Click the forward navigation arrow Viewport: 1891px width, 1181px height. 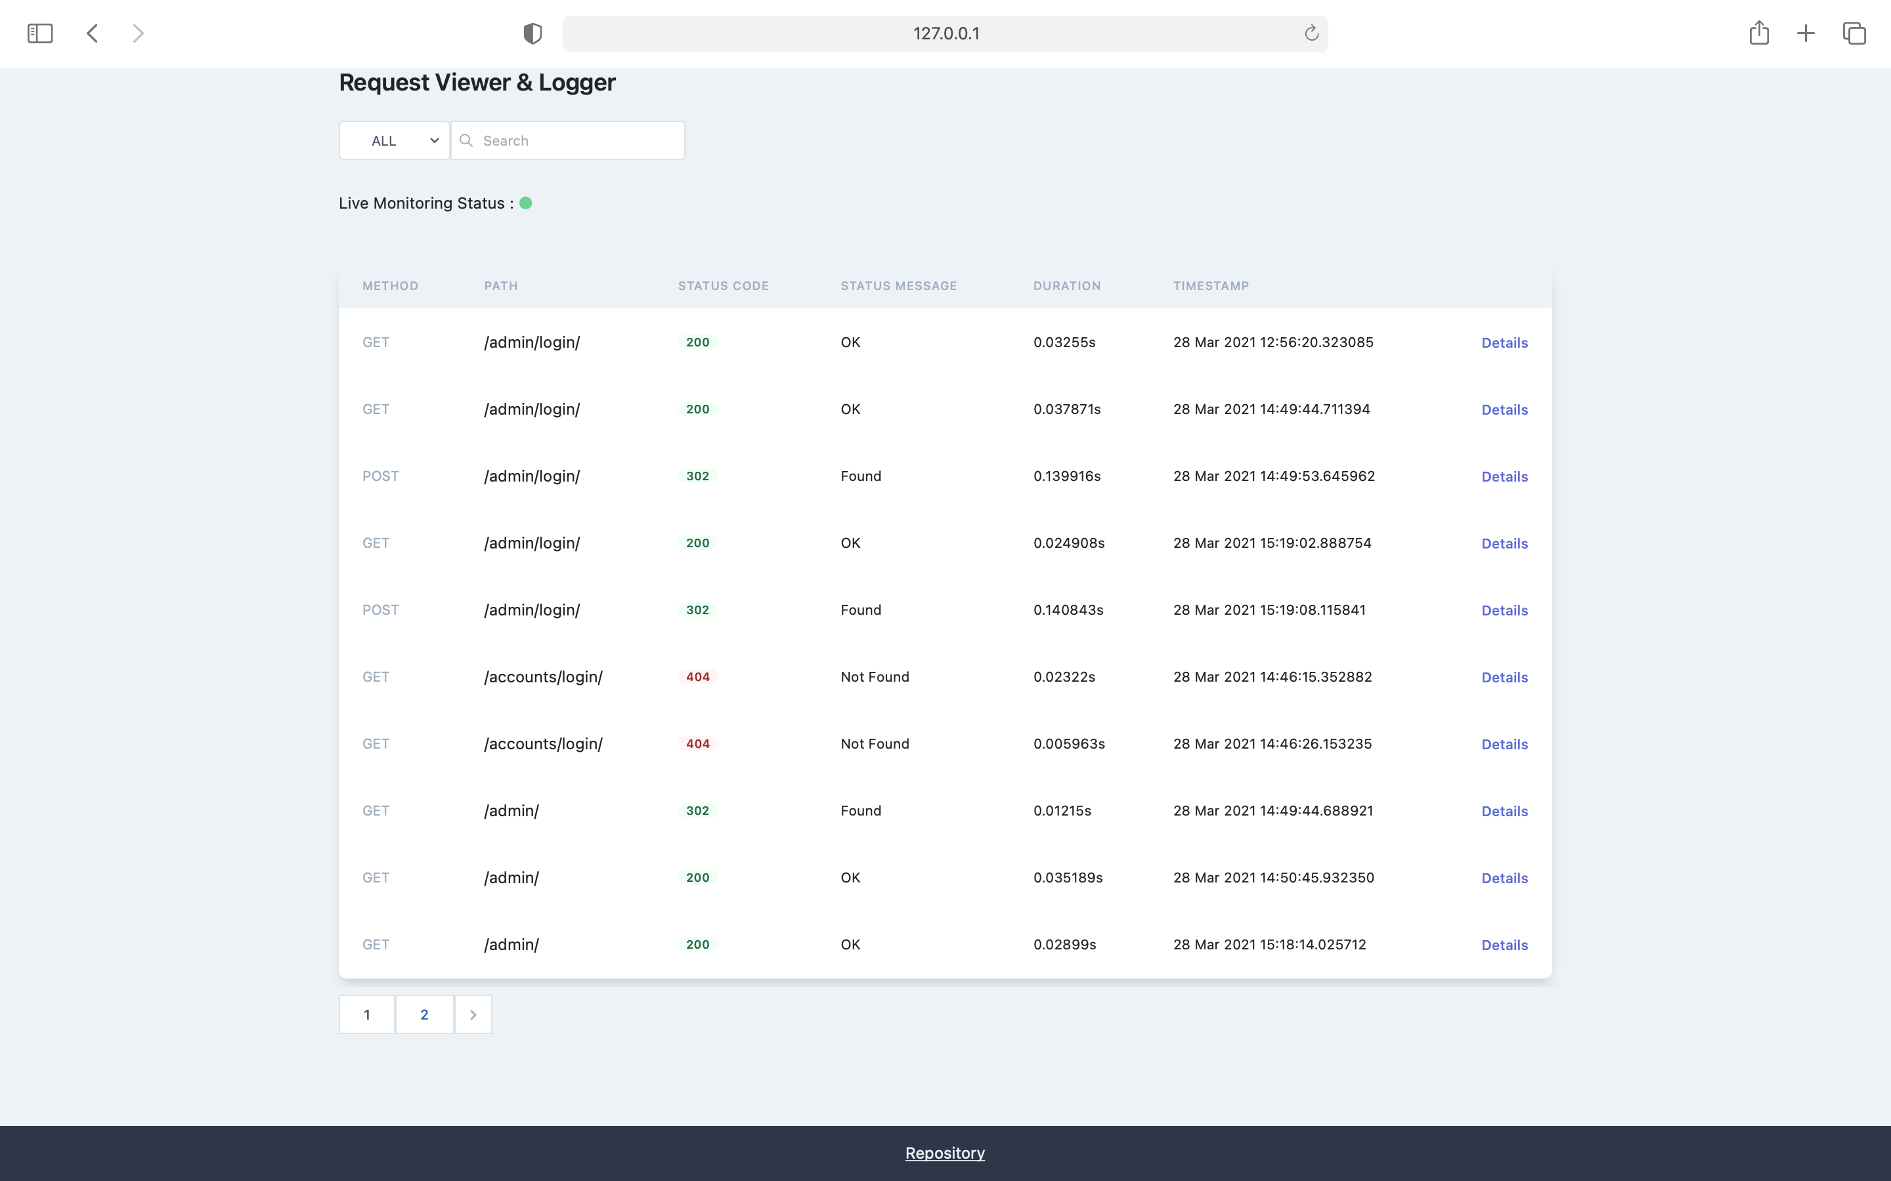pos(139,33)
